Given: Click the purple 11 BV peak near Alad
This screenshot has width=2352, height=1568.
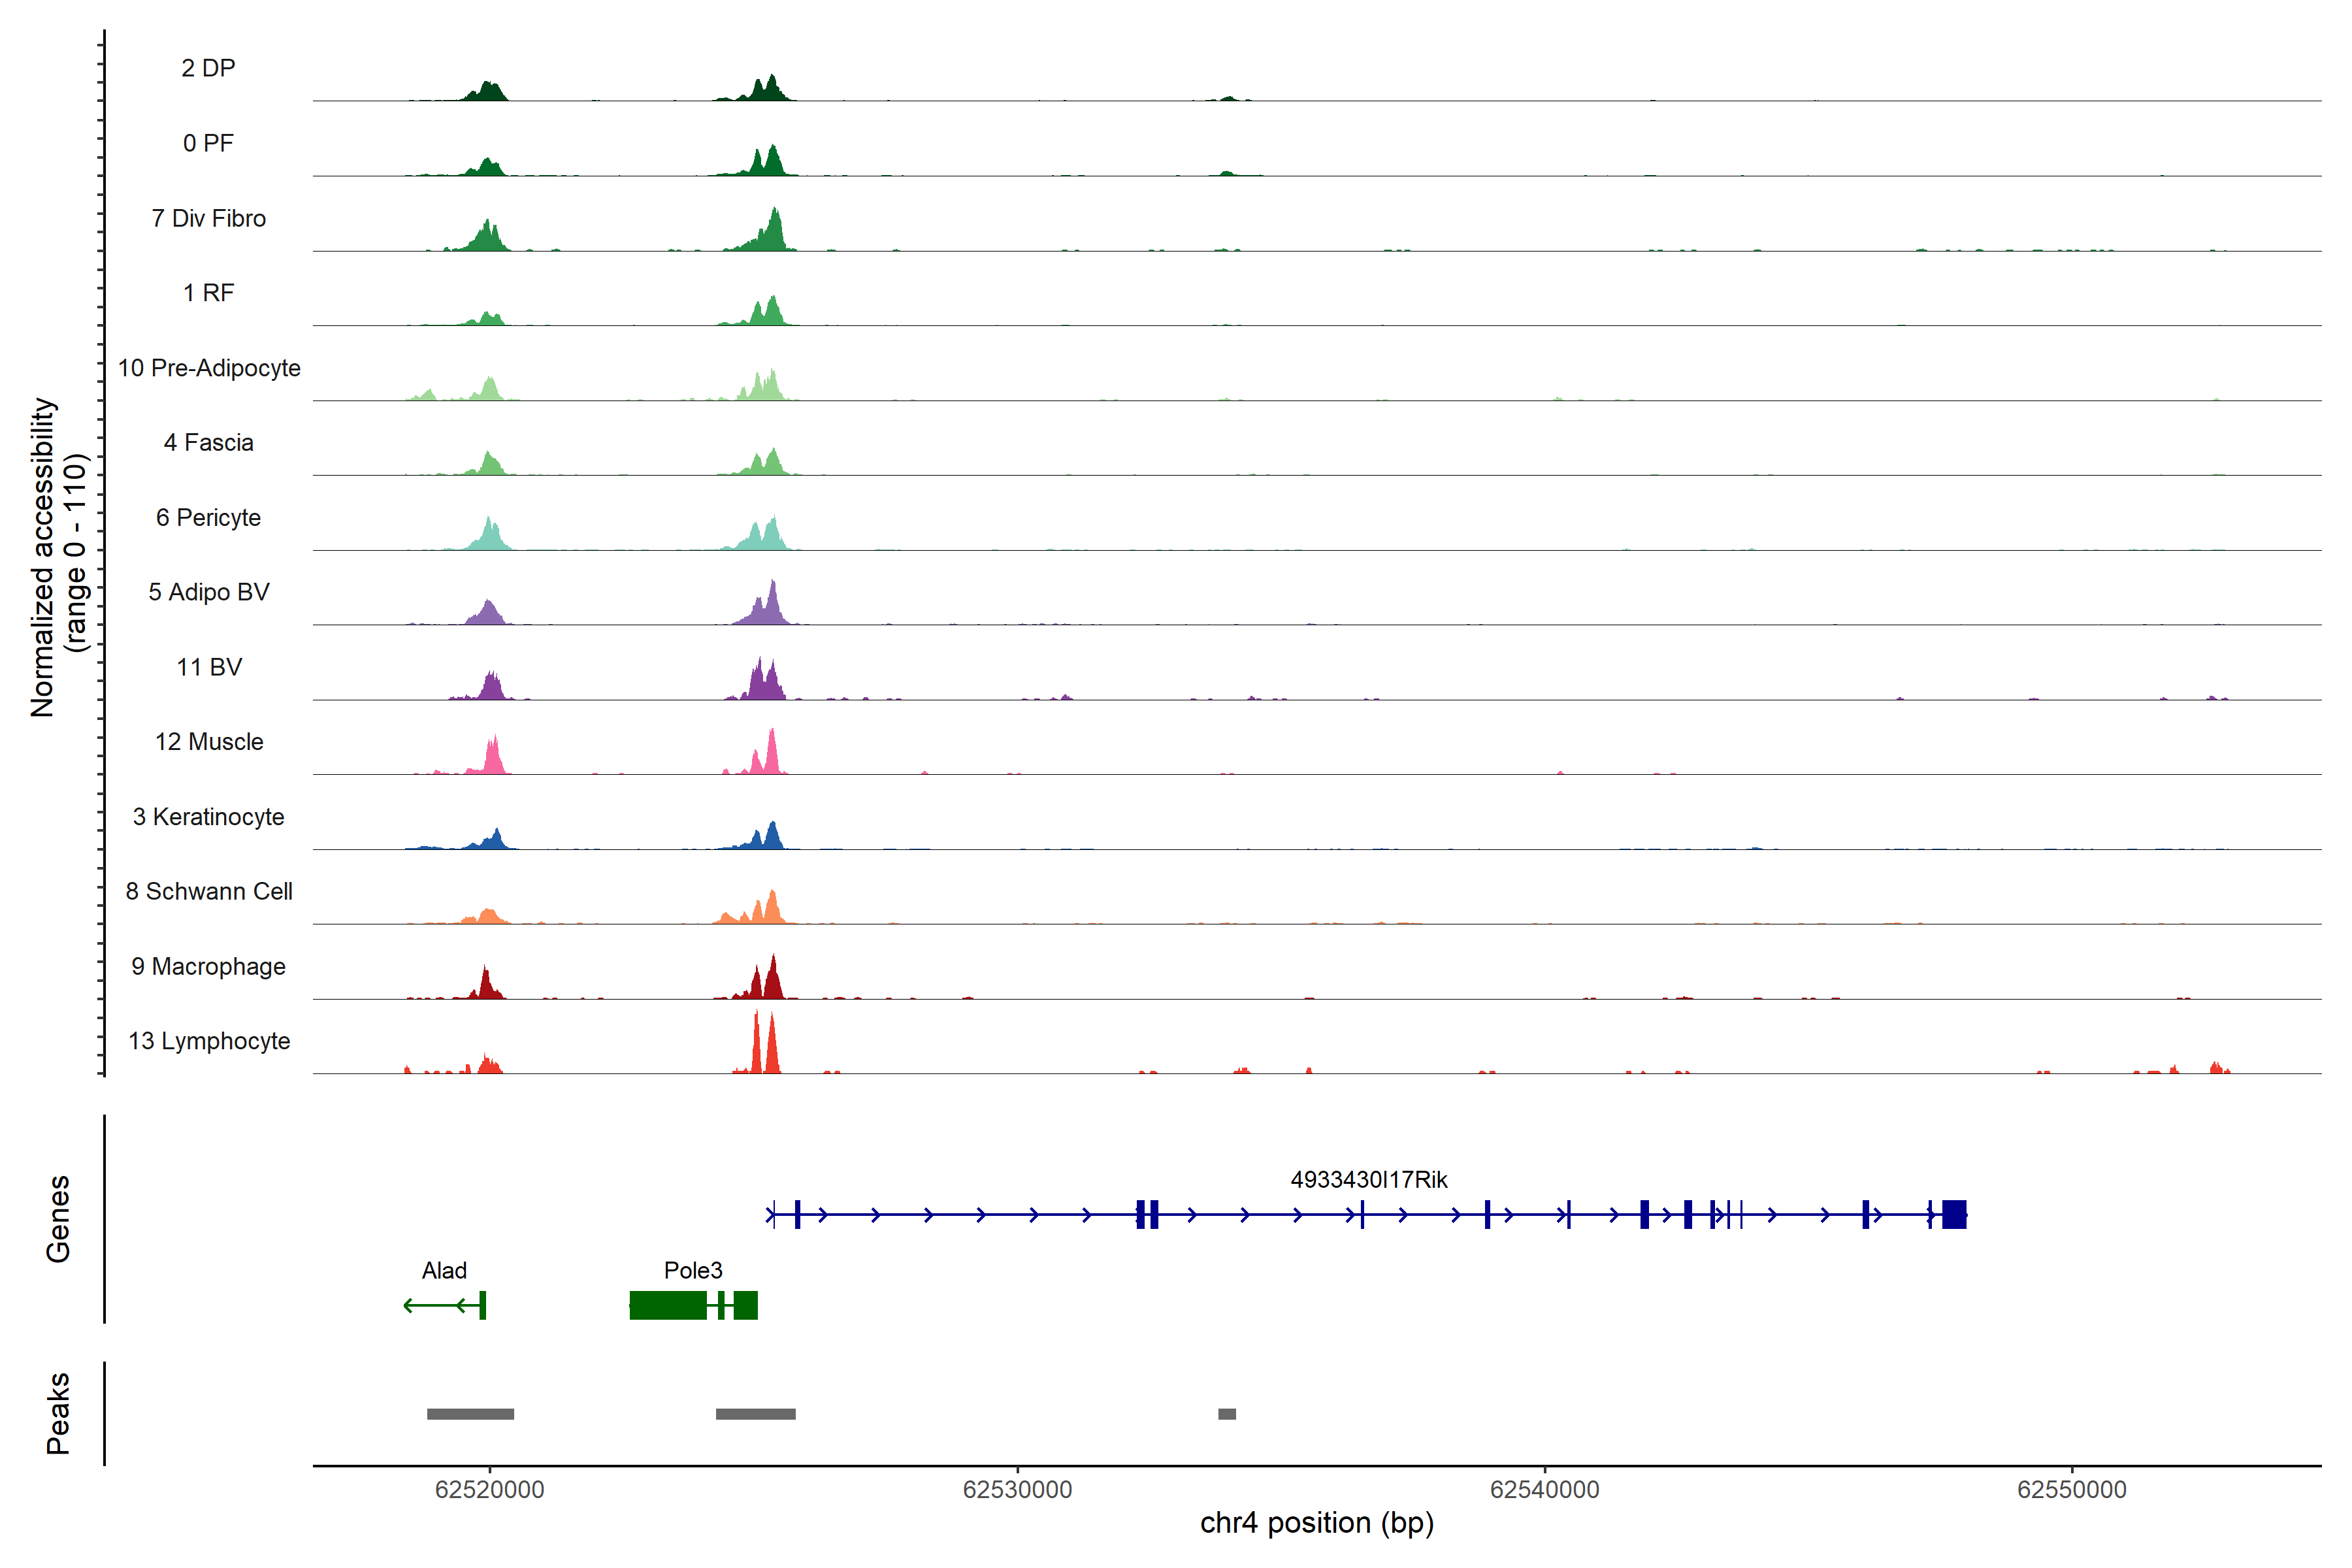Looking at the screenshot, I should (491, 687).
